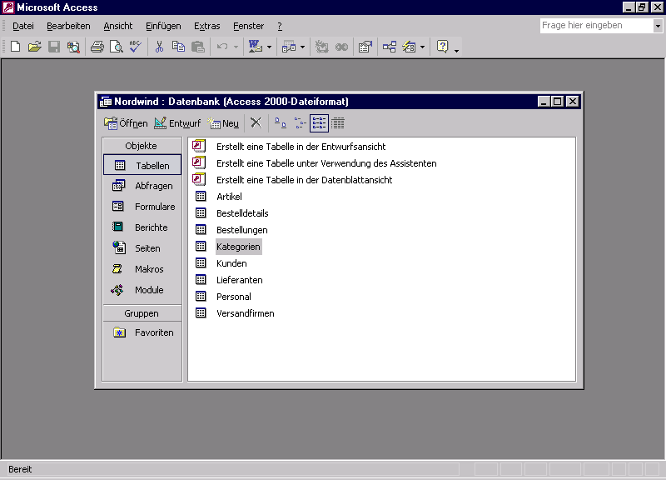
Task: Click in the 'Frage hier eingeben' box
Action: 596,26
